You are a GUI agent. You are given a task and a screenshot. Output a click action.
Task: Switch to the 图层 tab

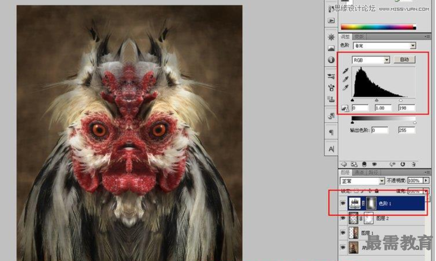pos(345,172)
